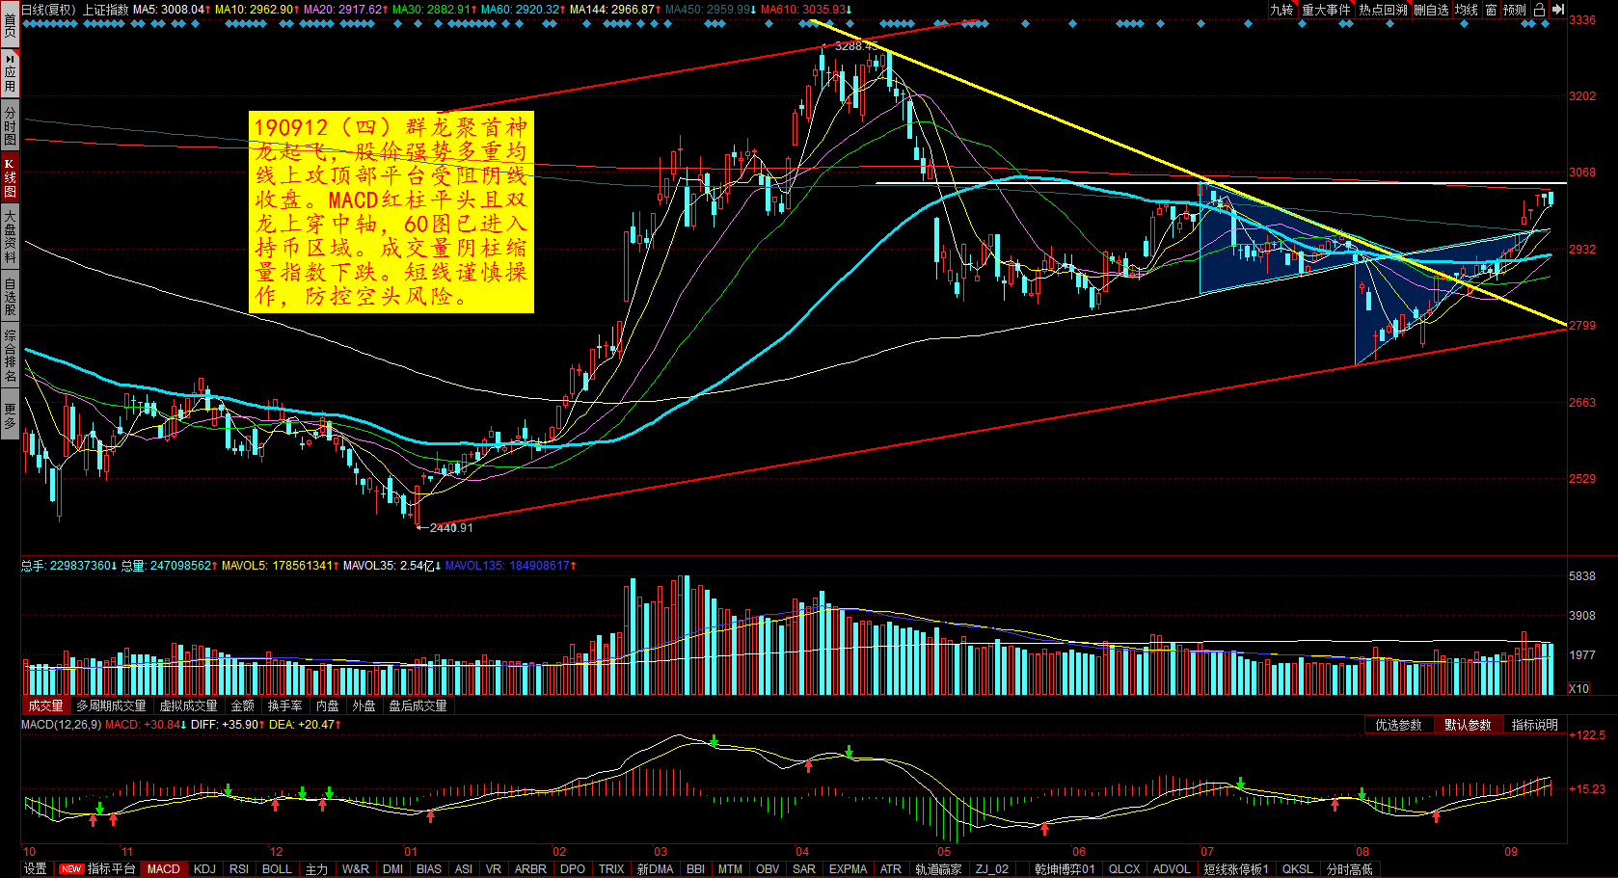Open the 首页 sidebar tab

[x=10, y=24]
